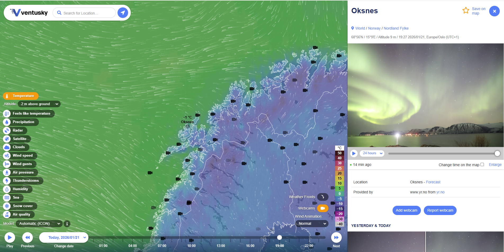Open the model info icon

pyautogui.click(x=67, y=224)
